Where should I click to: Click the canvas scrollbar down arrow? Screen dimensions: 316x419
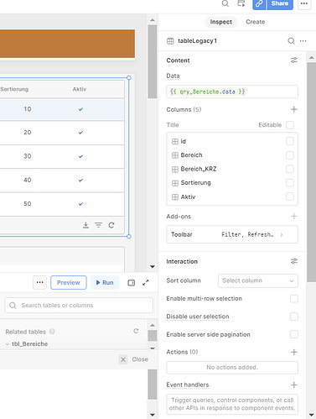click(153, 267)
